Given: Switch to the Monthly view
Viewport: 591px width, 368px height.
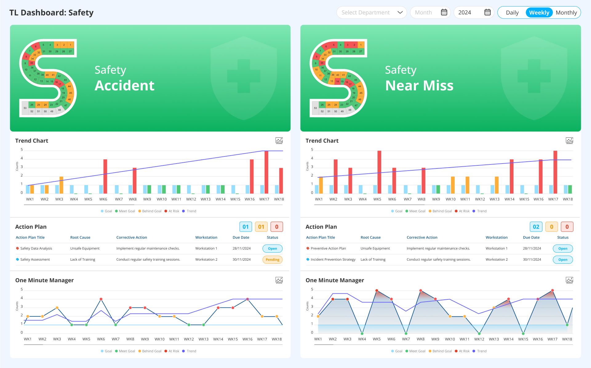Looking at the screenshot, I should (x=566, y=12).
